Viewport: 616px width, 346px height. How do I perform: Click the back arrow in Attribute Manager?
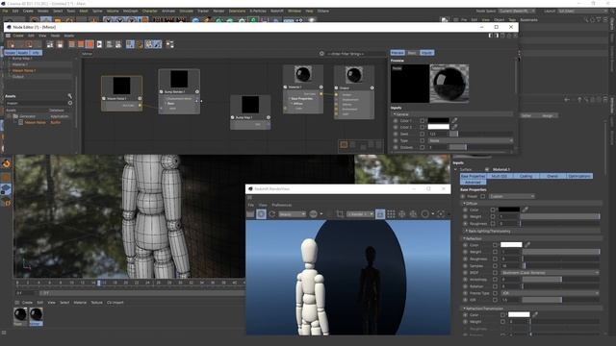[567, 100]
